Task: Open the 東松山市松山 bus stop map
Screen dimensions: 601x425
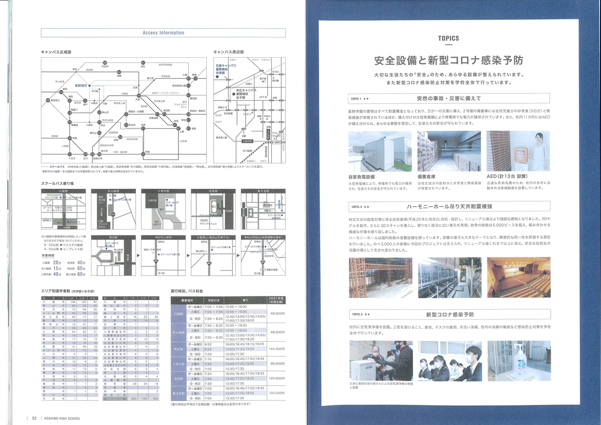Action: 263,255
